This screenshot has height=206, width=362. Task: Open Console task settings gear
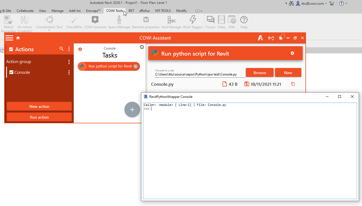coord(80,49)
